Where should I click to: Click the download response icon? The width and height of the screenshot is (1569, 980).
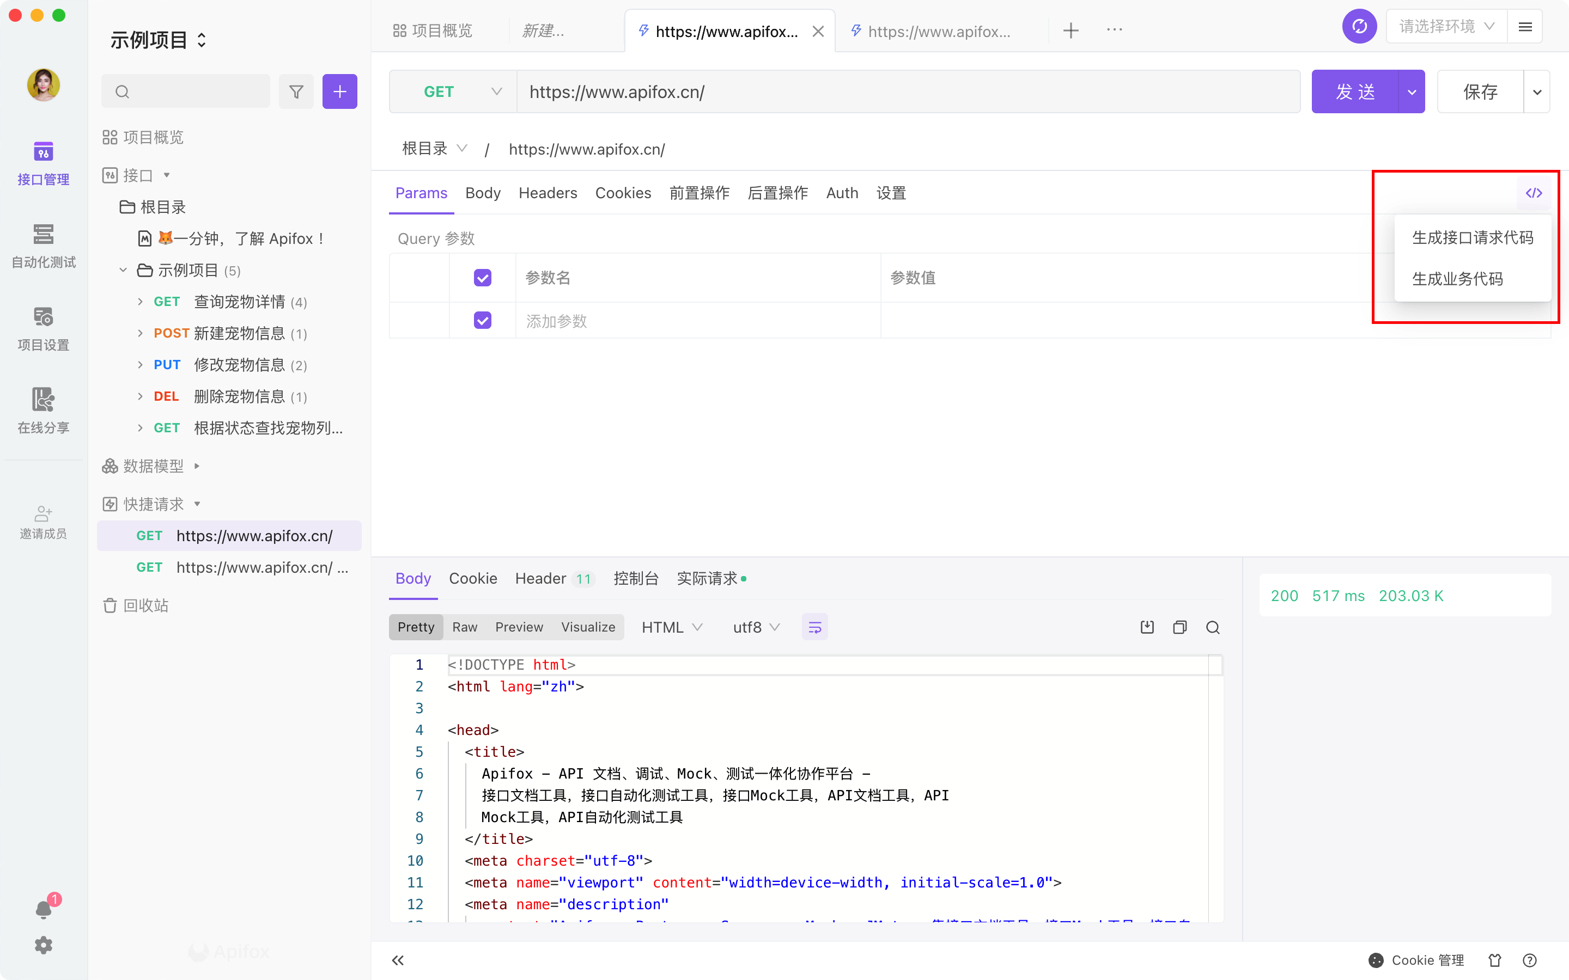[x=1147, y=627]
